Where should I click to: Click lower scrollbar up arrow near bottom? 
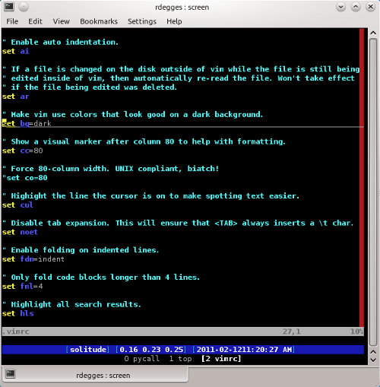373,352
